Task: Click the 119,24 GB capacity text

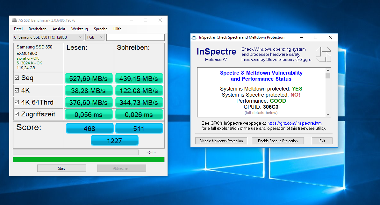Action: (x=26, y=68)
